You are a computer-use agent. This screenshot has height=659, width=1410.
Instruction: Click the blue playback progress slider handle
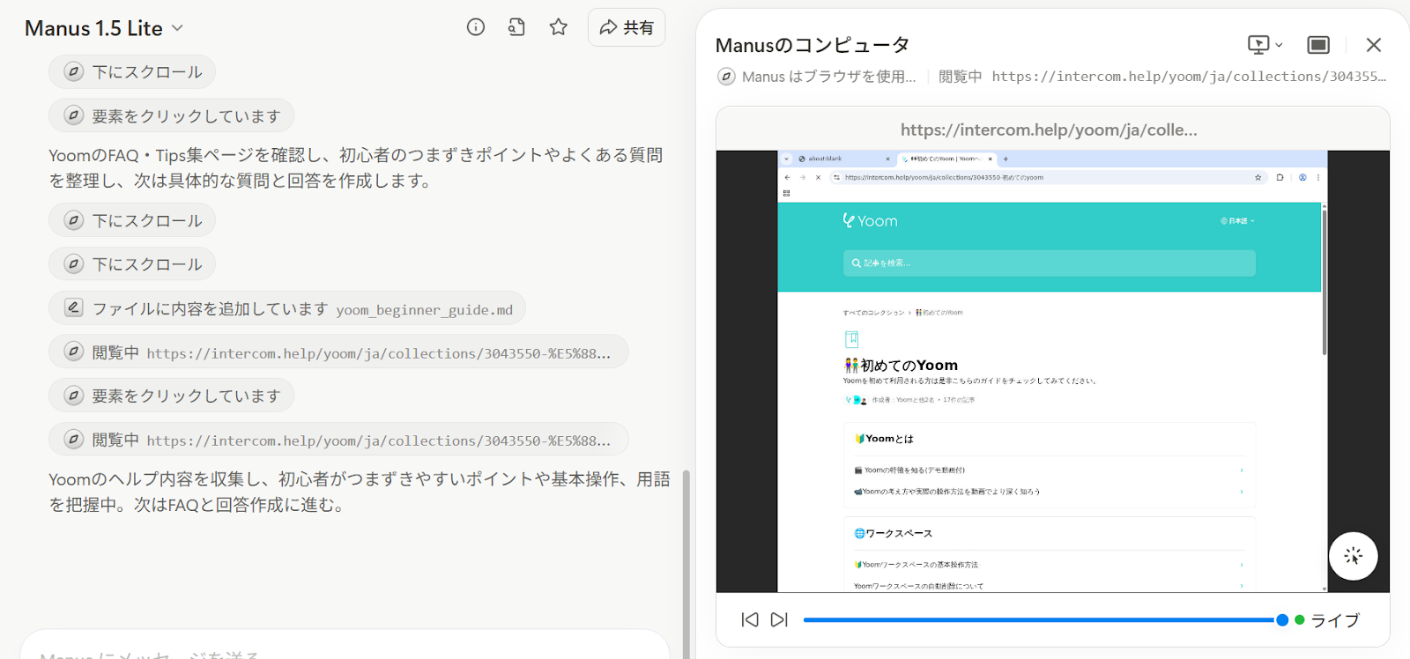pyautogui.click(x=1282, y=620)
